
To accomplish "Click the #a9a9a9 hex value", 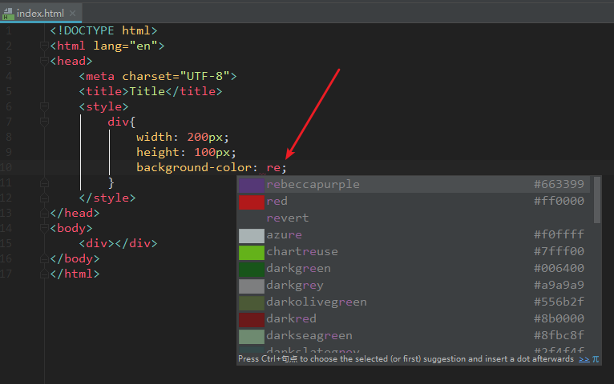I will pos(559,285).
